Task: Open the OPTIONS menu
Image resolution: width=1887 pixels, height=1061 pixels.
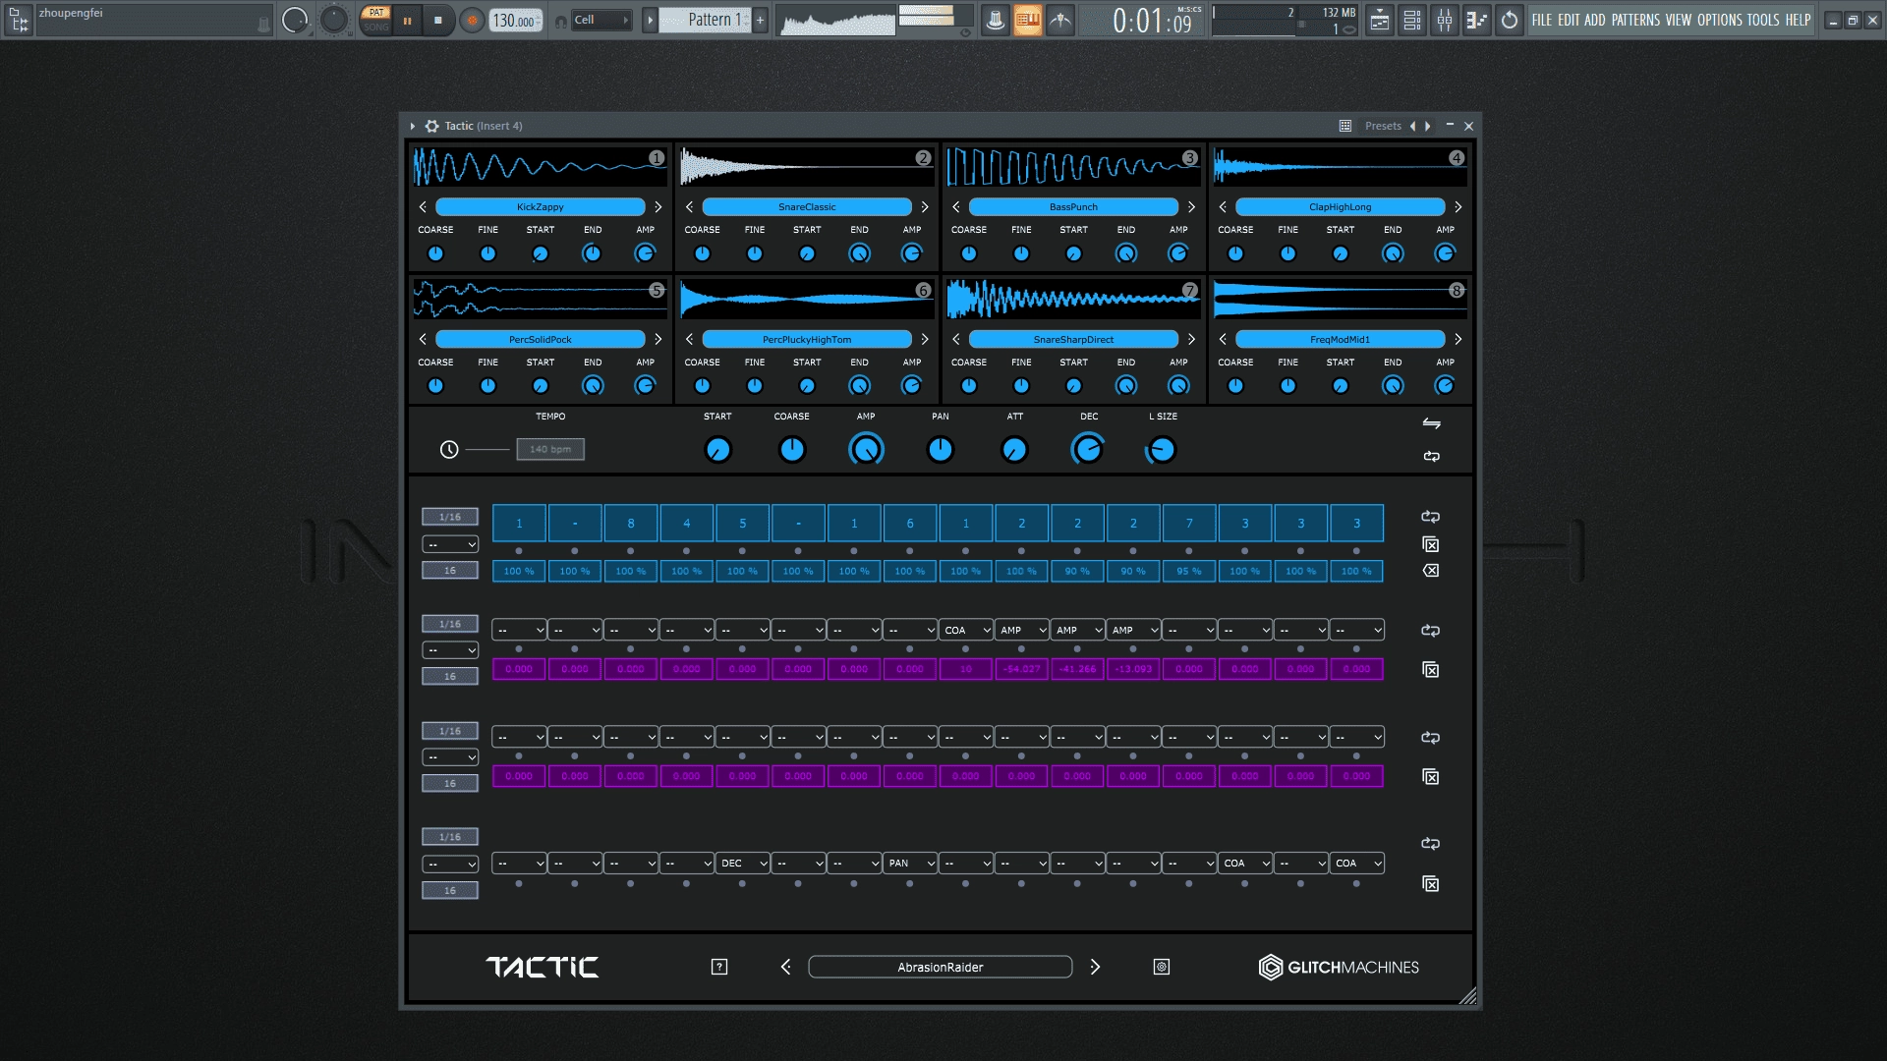Action: click(x=1720, y=20)
